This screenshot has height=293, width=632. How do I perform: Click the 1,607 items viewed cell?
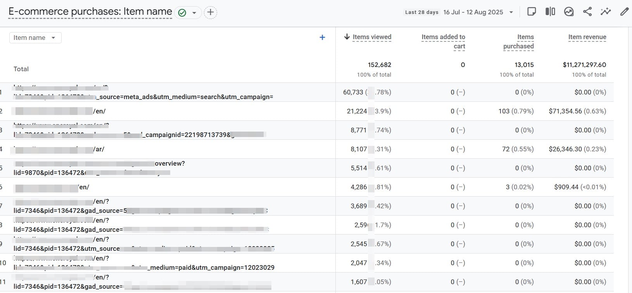[x=371, y=282]
